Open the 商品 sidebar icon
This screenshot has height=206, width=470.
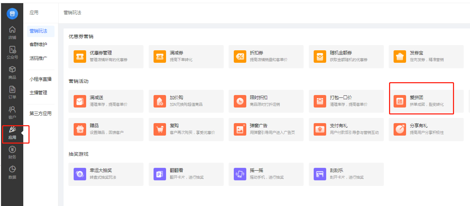point(12,72)
